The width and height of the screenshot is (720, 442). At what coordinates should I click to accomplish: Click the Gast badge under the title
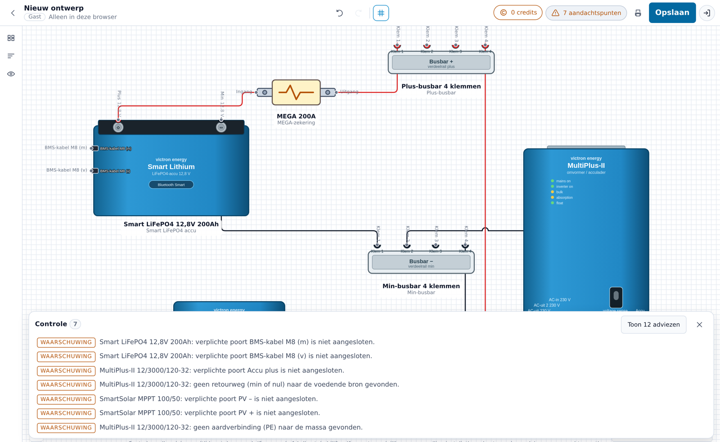[35, 17]
